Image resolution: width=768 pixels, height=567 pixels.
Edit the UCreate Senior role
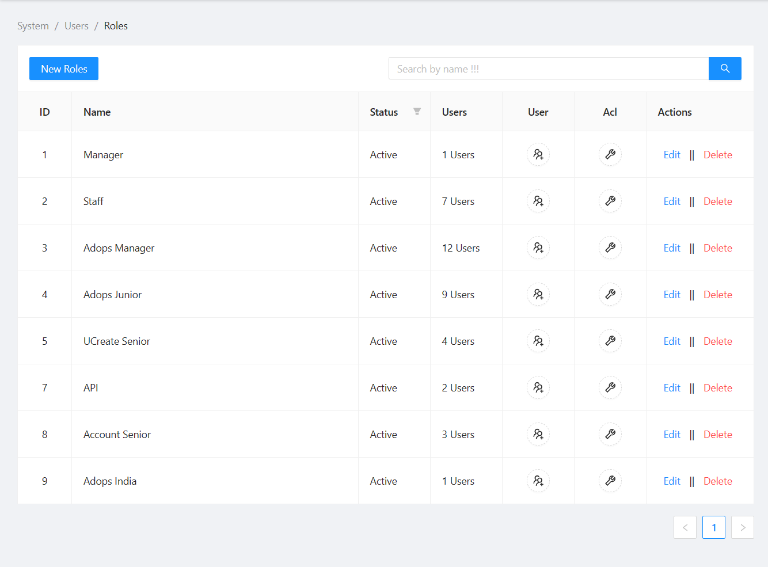[672, 341]
